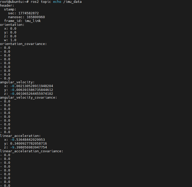192x187 pixels.
Task: Click the 'orientation:' section label
Action: coord(12,25)
